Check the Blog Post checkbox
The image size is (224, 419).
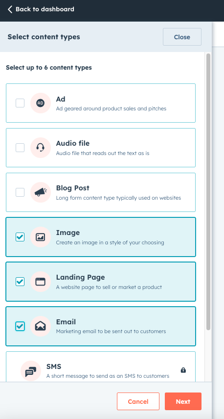pos(20,192)
